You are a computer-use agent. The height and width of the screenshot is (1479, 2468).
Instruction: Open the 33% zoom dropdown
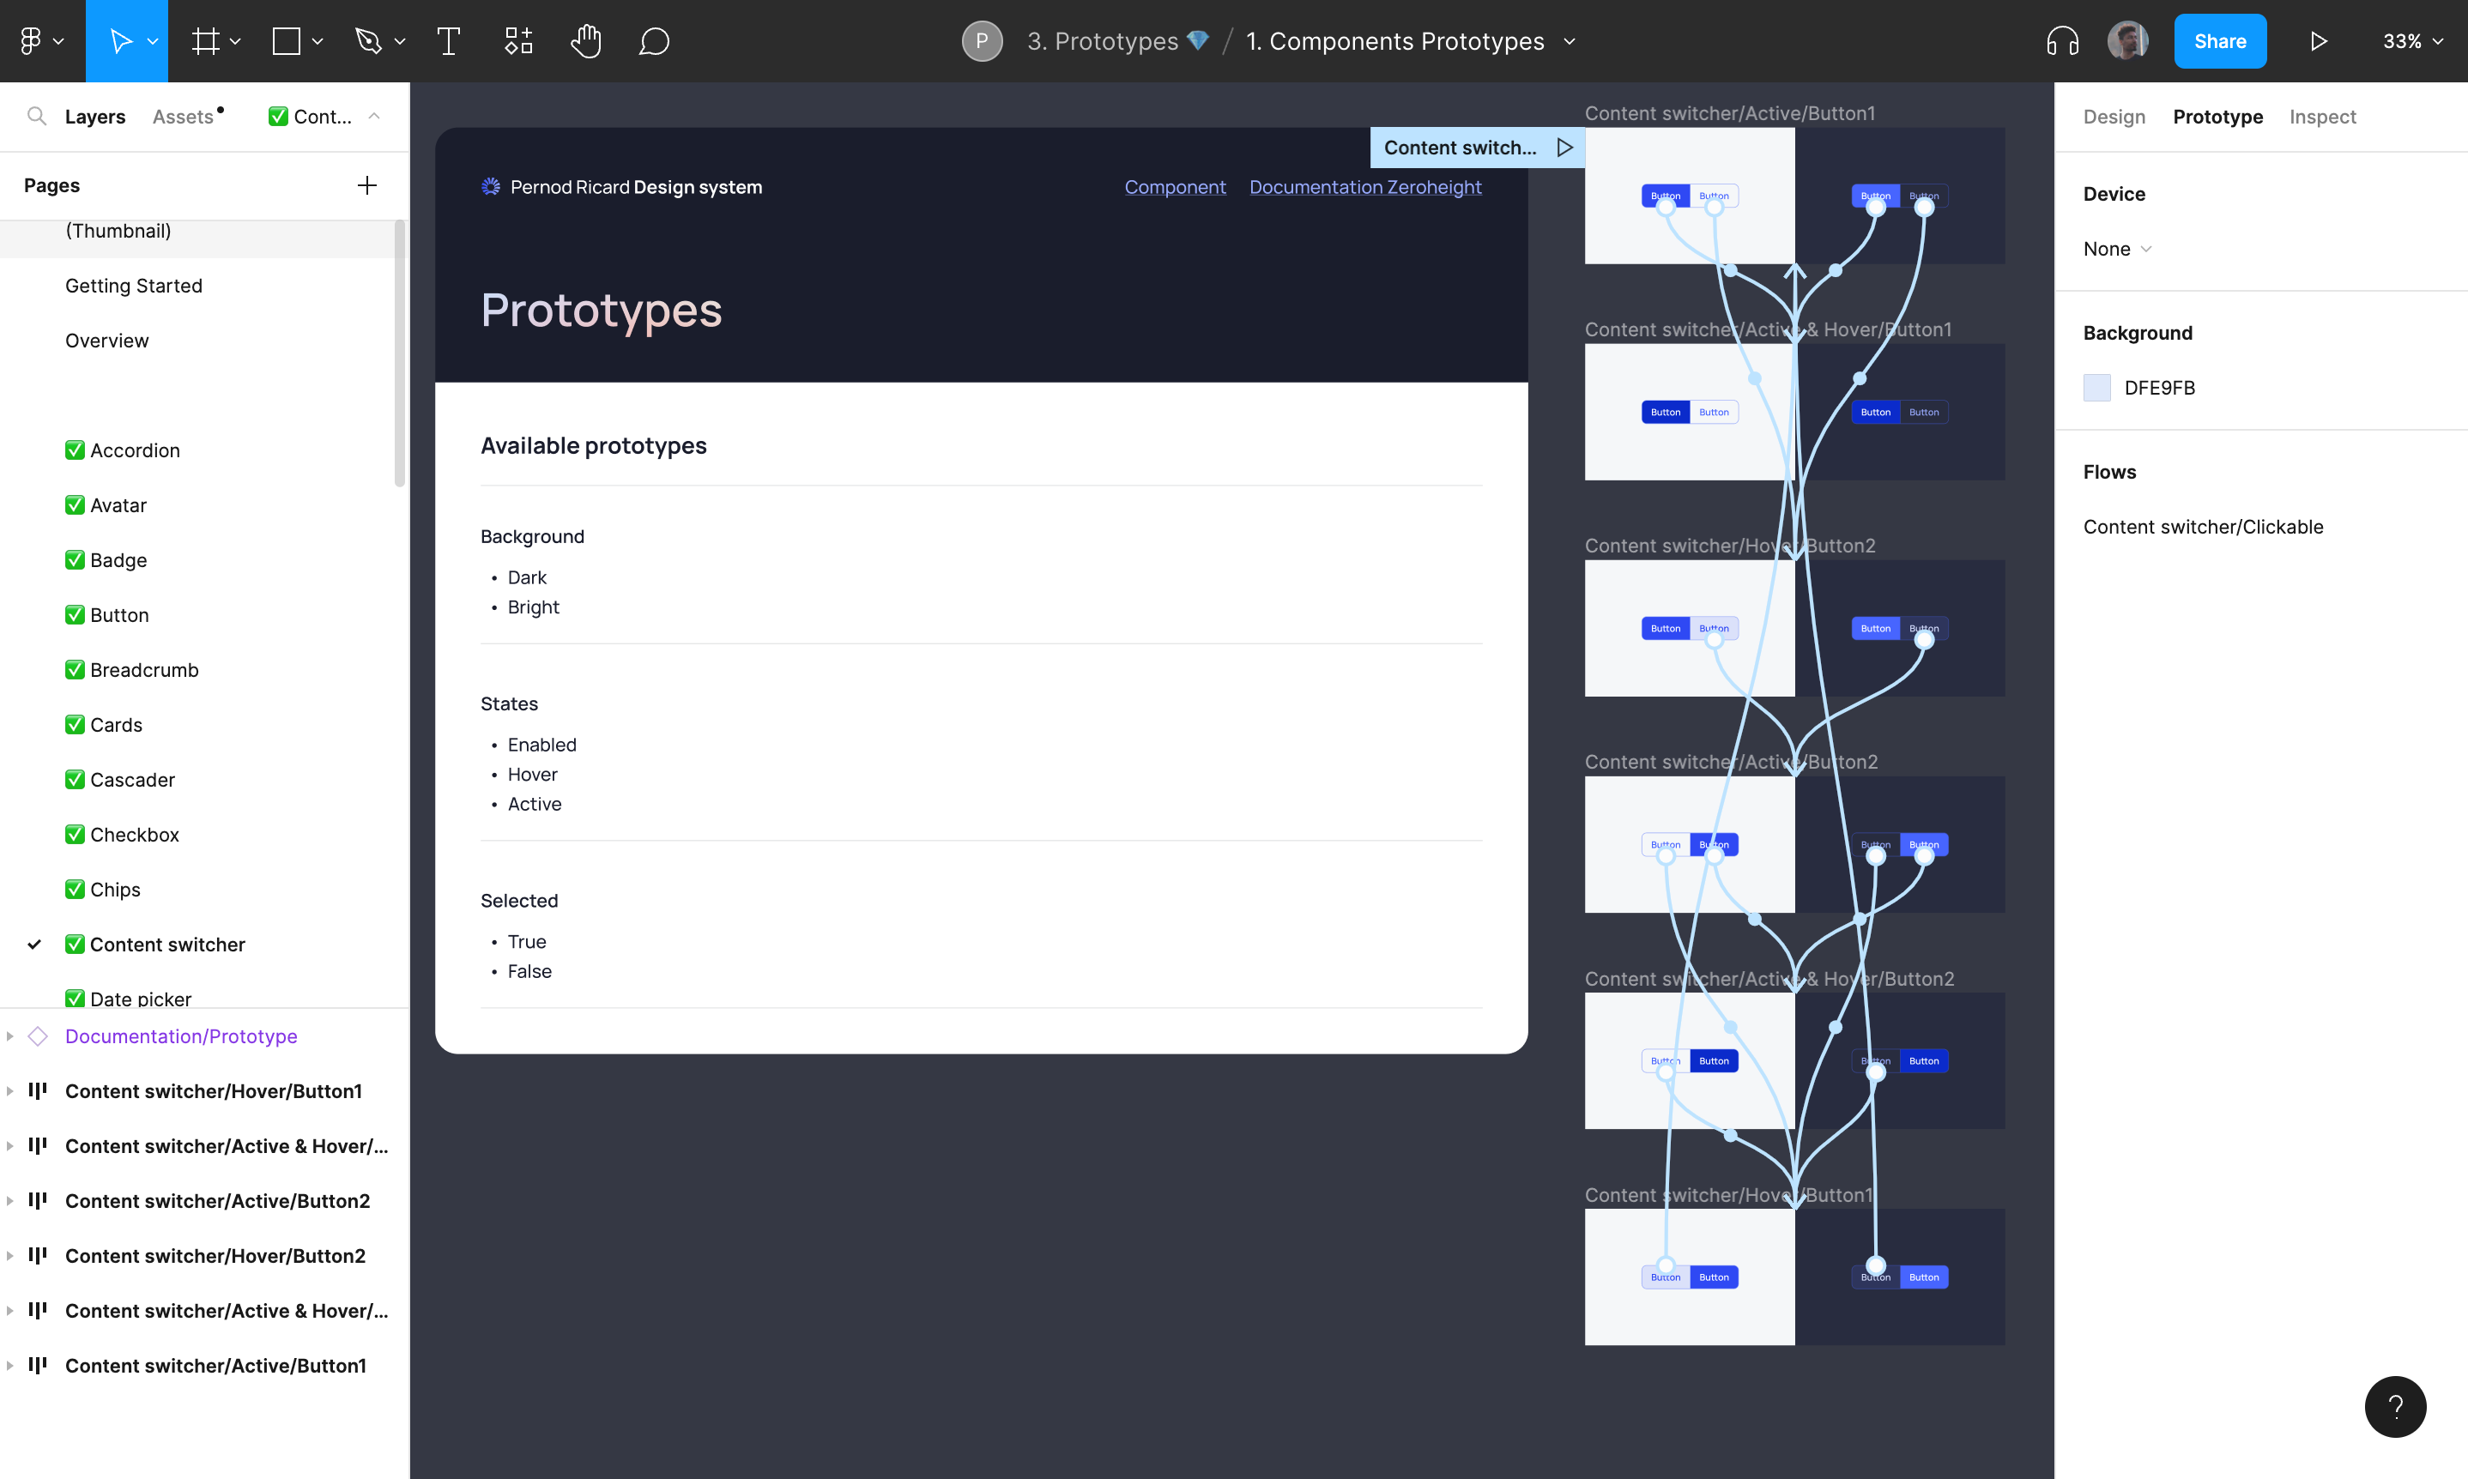2412,41
